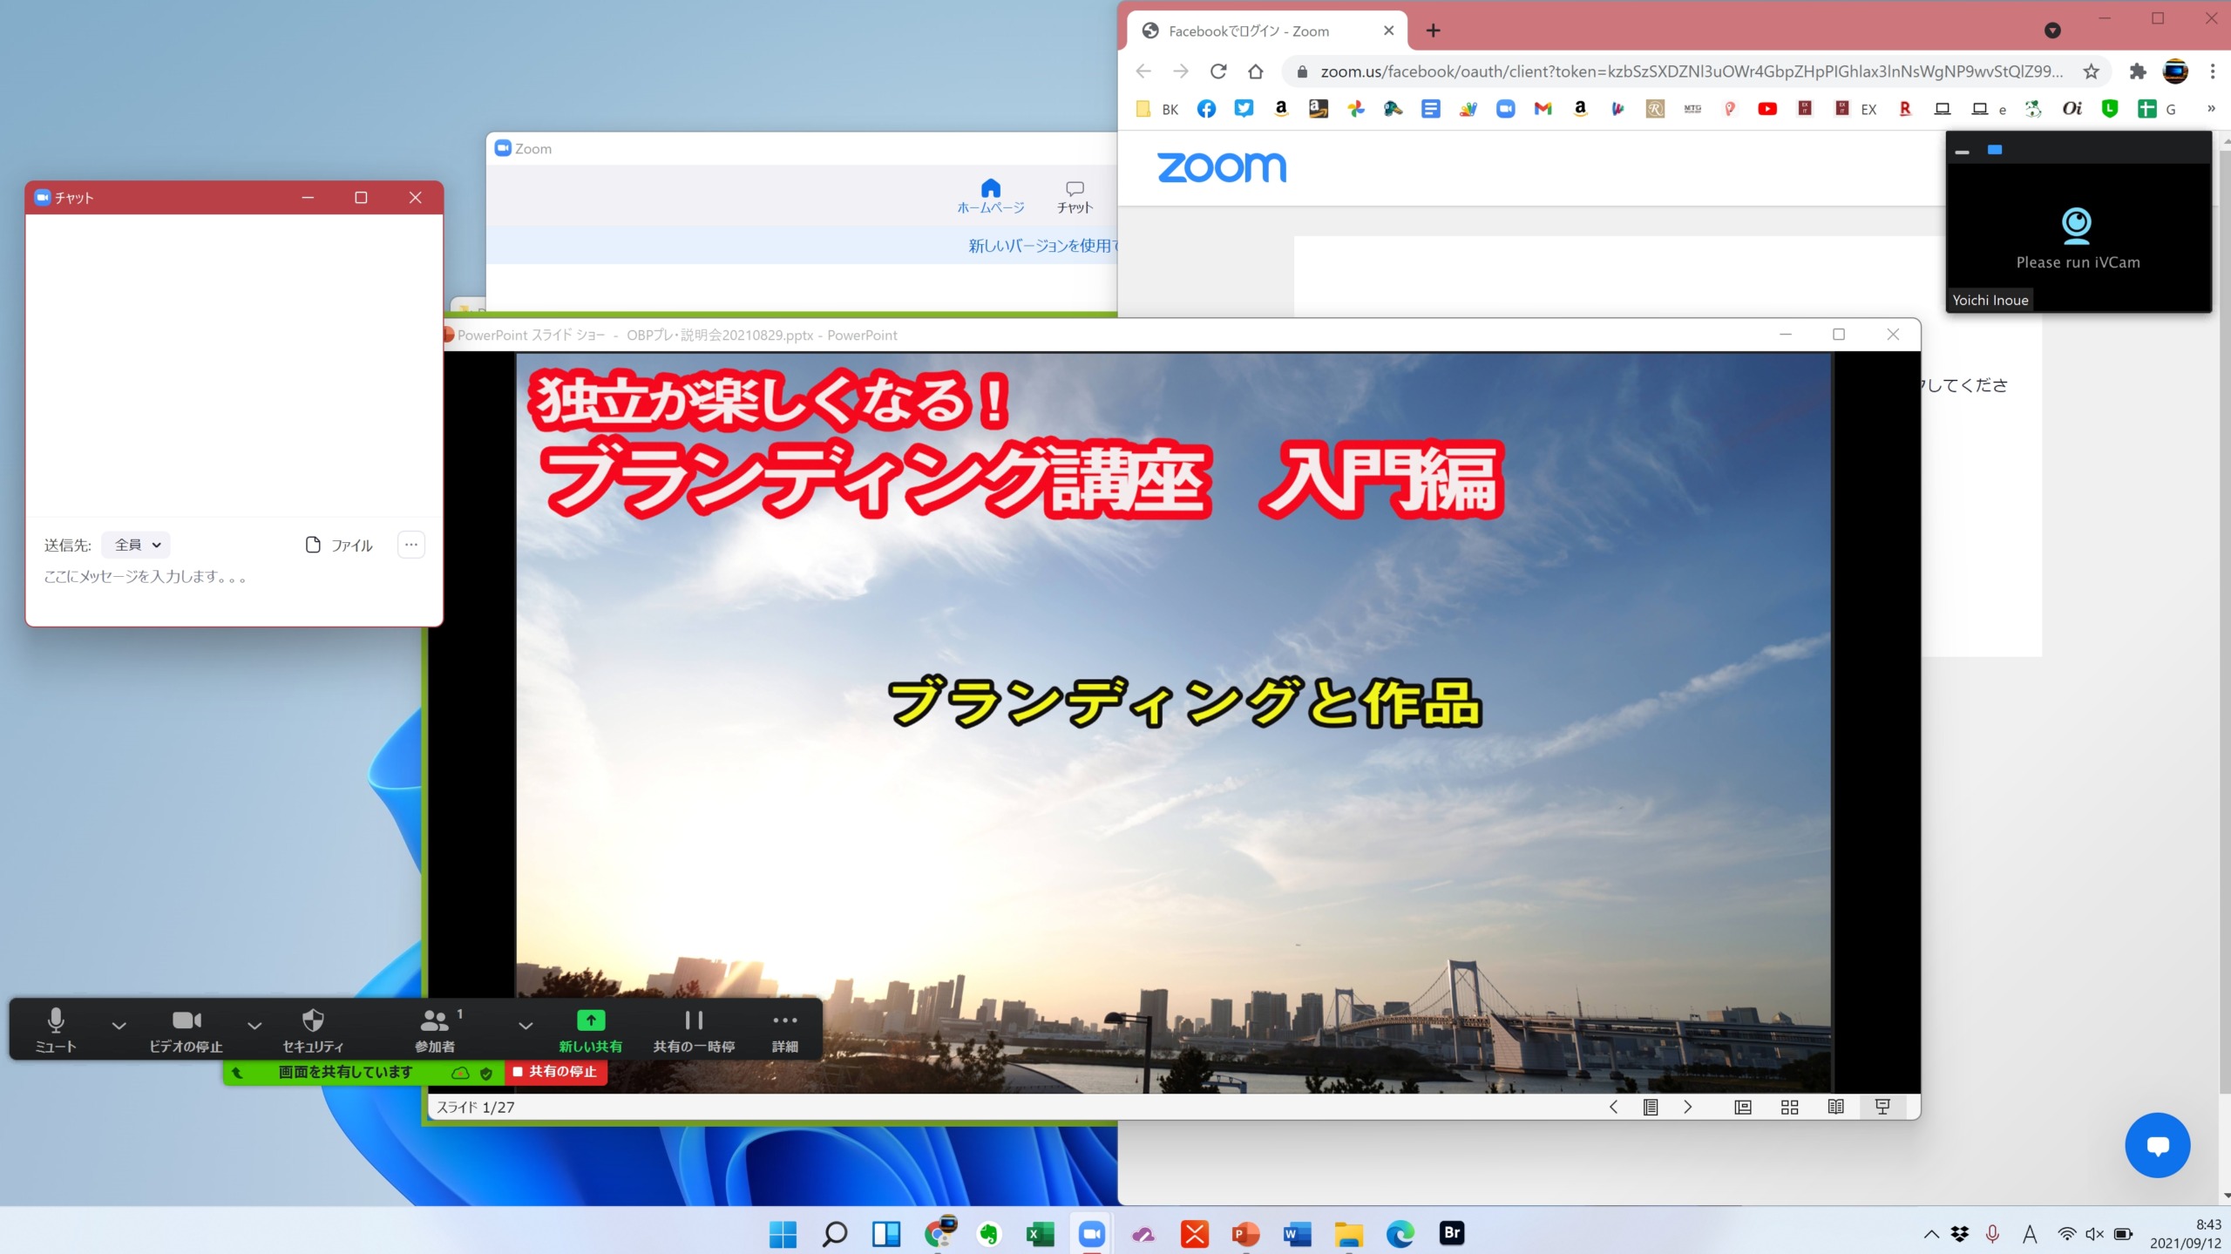The width and height of the screenshot is (2231, 1254).
Task: Click the Chrome back arrow
Action: (x=1143, y=71)
